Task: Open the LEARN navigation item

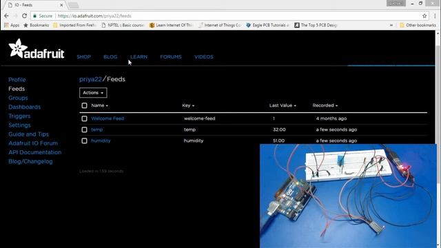Action: coord(139,56)
